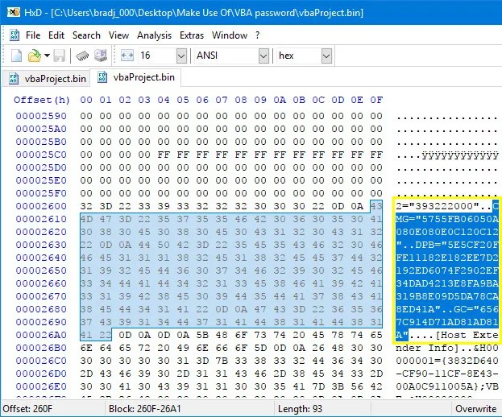Toggle the Overwrite mode indicator
The image size is (502, 417).
coord(475,409)
